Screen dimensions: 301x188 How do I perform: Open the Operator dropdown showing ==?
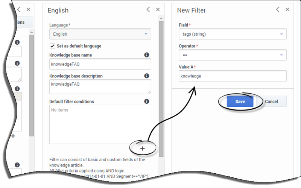(233, 55)
